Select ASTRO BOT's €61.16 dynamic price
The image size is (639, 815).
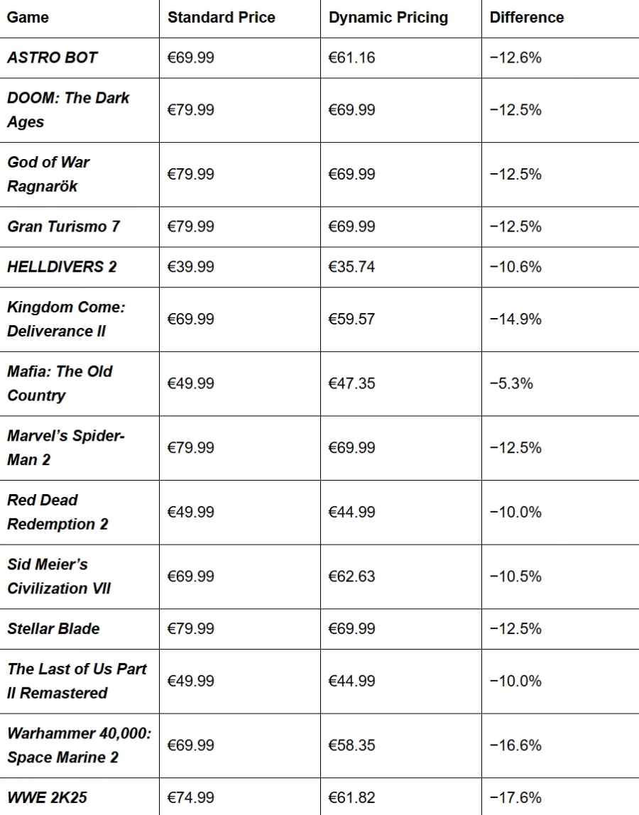click(351, 58)
